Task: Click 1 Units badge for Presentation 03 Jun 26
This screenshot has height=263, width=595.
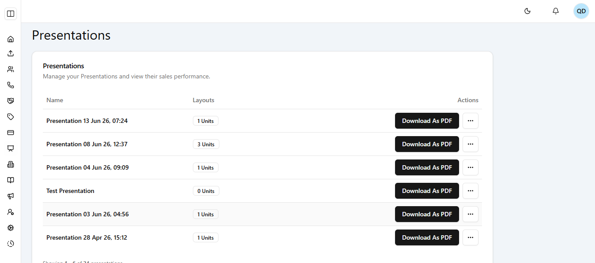Action: [206, 214]
